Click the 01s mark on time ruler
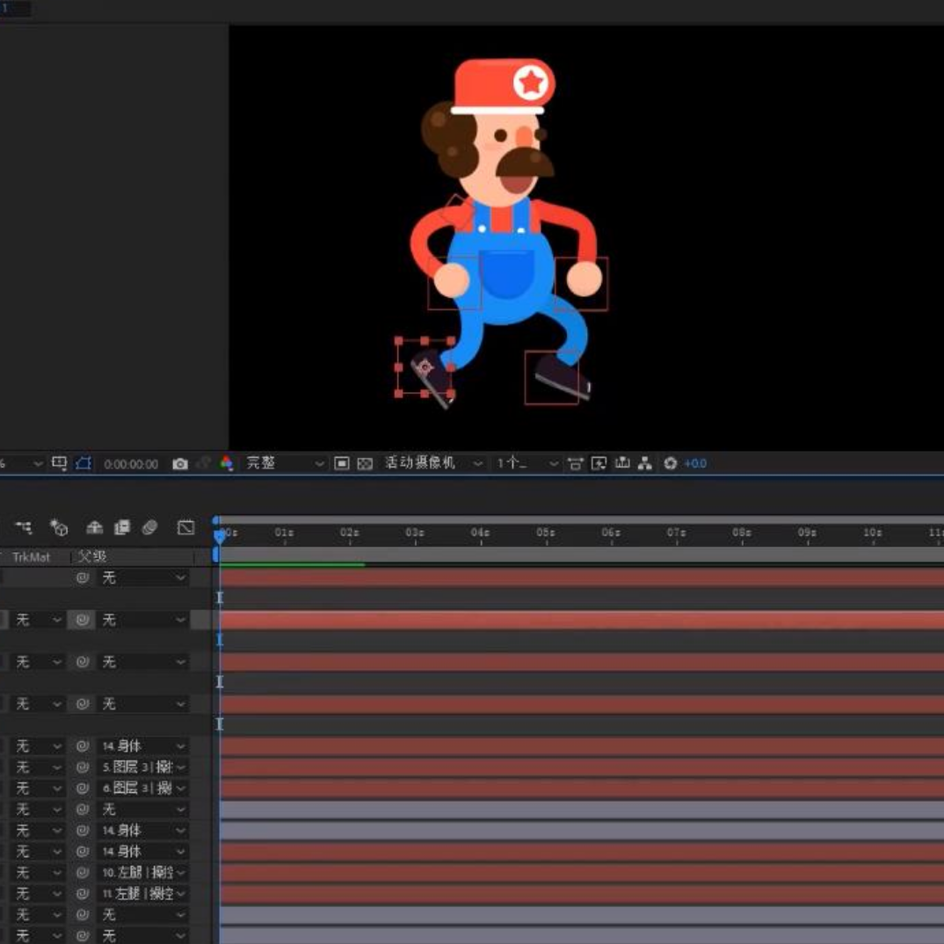The height and width of the screenshot is (944, 944). pos(284,533)
